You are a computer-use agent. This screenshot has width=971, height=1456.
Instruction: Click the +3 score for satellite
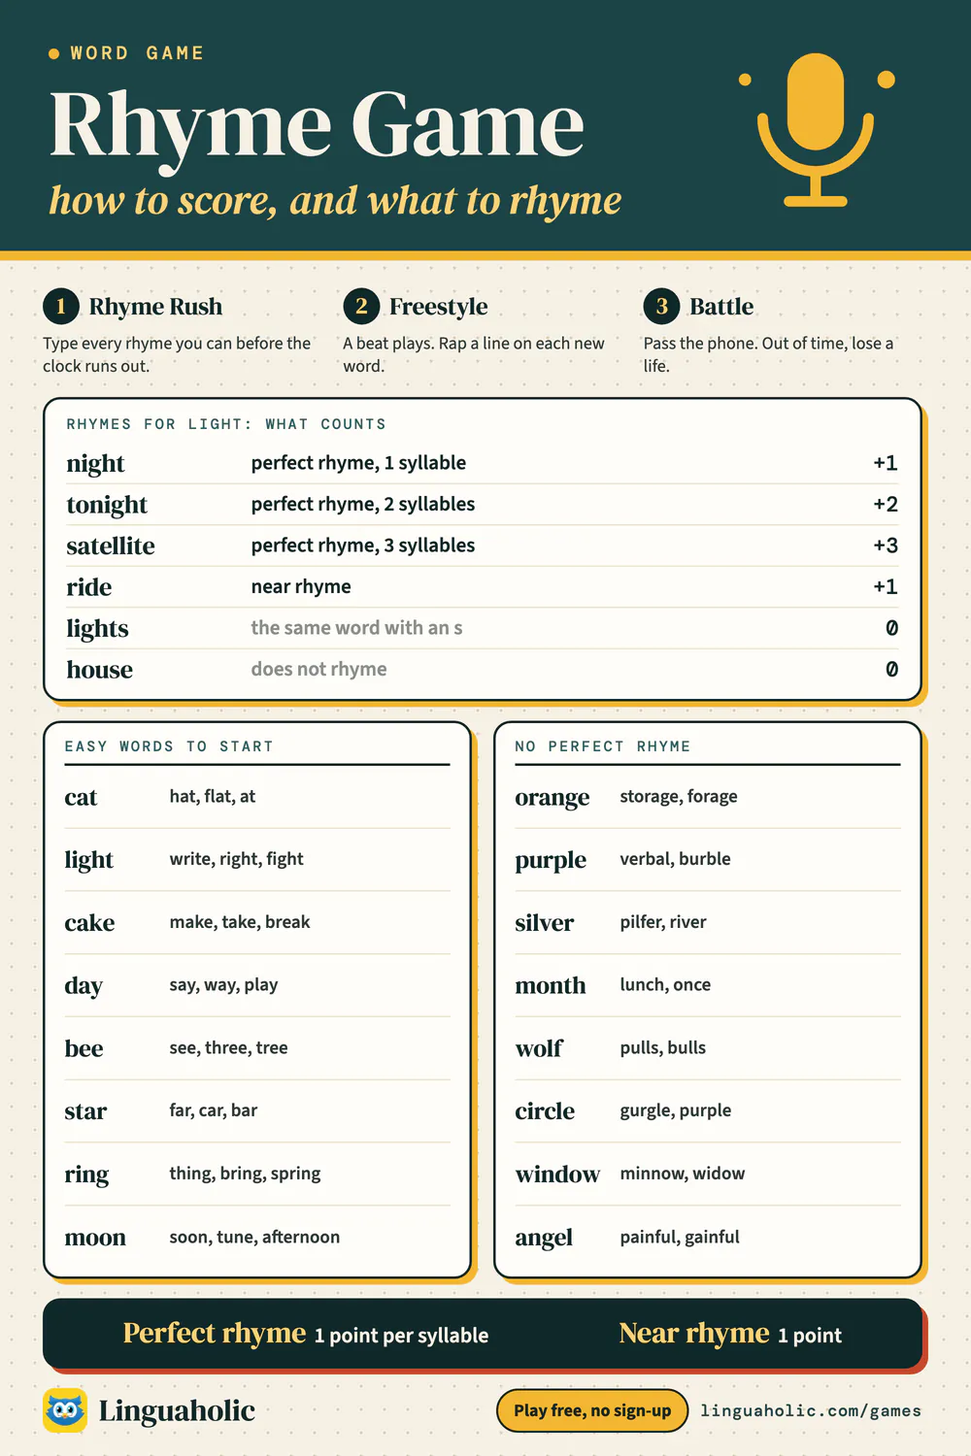pos(886,546)
